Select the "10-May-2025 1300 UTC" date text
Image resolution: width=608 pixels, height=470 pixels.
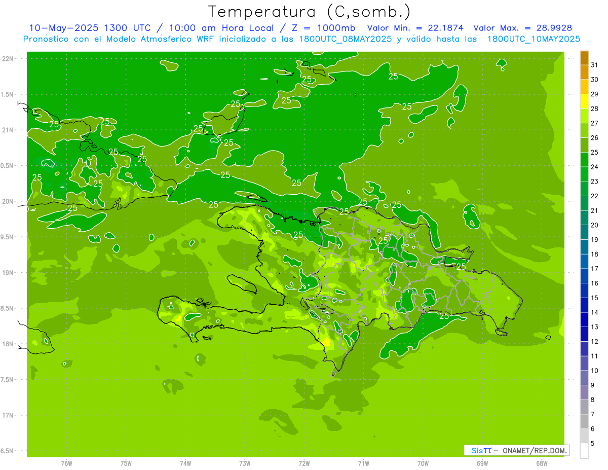pyautogui.click(x=90, y=28)
